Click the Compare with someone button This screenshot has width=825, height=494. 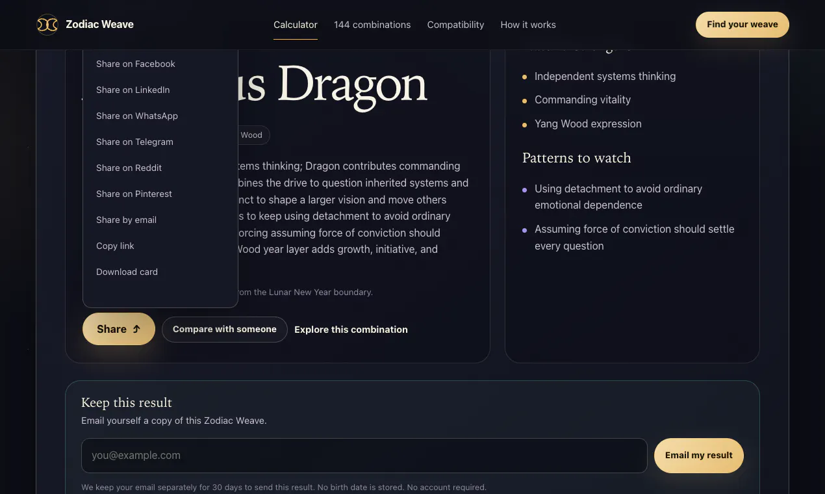click(x=225, y=330)
